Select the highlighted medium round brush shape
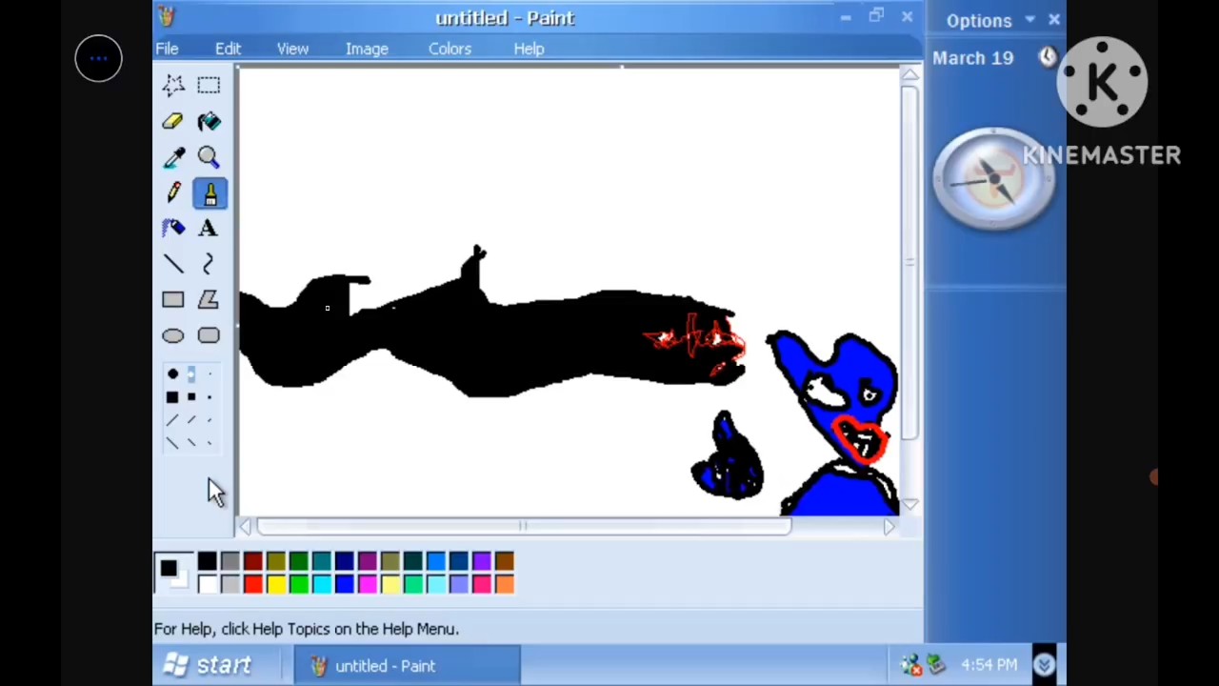The height and width of the screenshot is (686, 1219). (191, 373)
